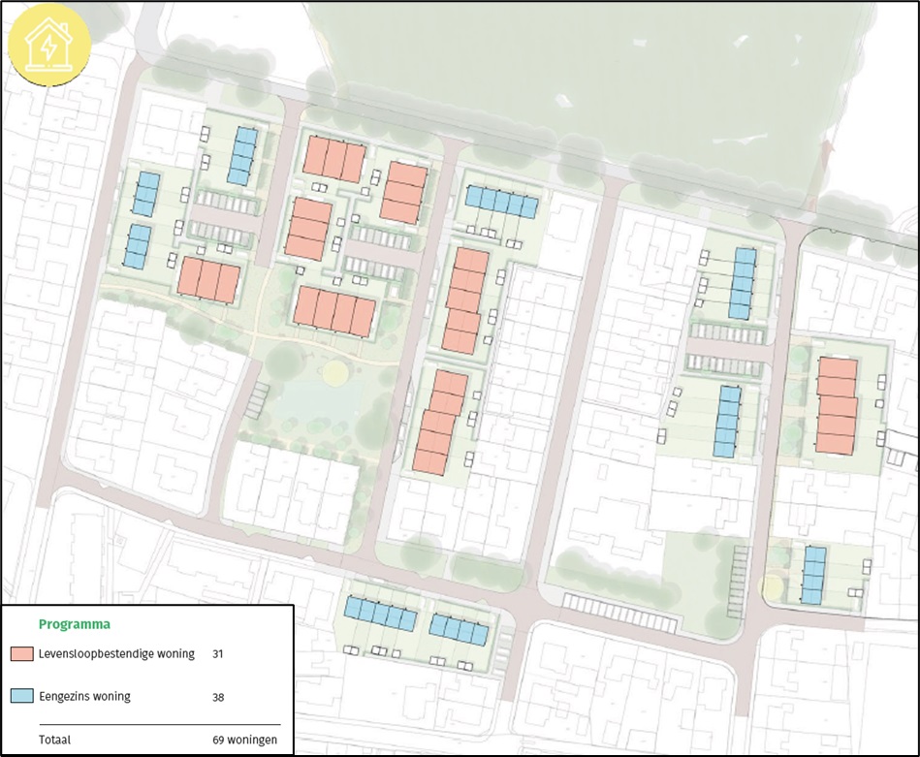Click the small yellow circle near bottom-right houses
The height and width of the screenshot is (757, 920).
pyautogui.click(x=773, y=587)
